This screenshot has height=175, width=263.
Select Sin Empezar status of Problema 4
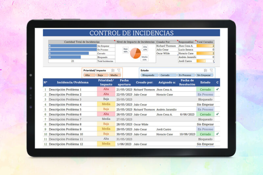tap(205, 104)
